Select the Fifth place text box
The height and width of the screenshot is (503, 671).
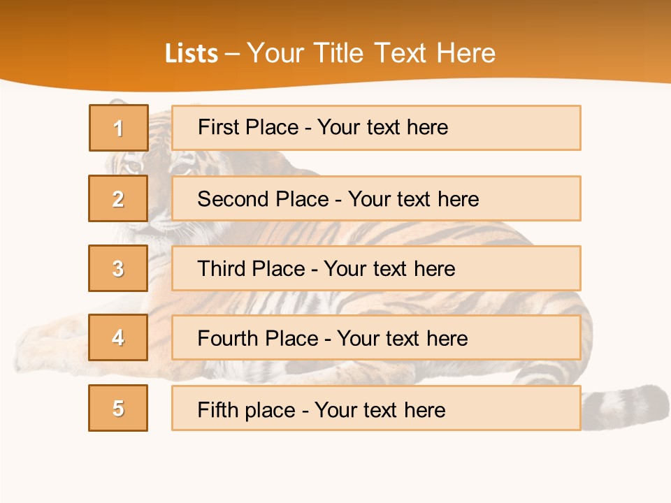pyautogui.click(x=376, y=408)
